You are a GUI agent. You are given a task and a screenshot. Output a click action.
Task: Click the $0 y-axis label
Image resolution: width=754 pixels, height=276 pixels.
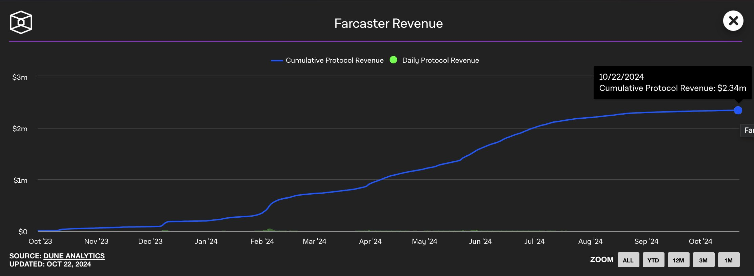23,232
